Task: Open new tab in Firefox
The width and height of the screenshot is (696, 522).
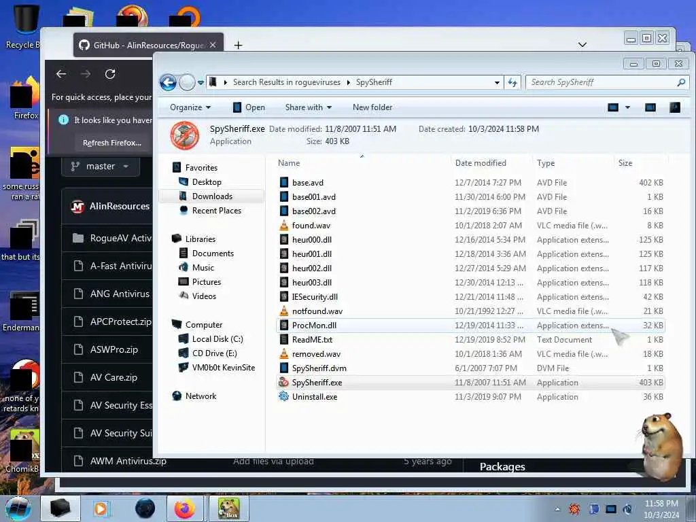Action: [238, 45]
